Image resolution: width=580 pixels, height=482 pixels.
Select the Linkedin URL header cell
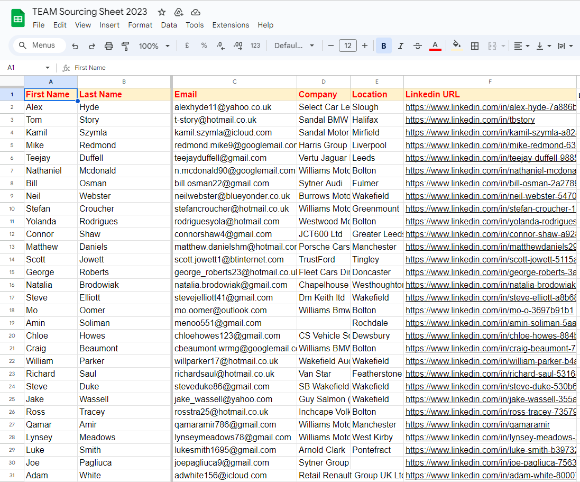coord(490,94)
